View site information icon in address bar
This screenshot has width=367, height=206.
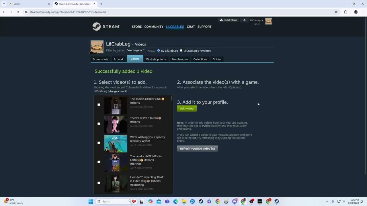point(26,12)
